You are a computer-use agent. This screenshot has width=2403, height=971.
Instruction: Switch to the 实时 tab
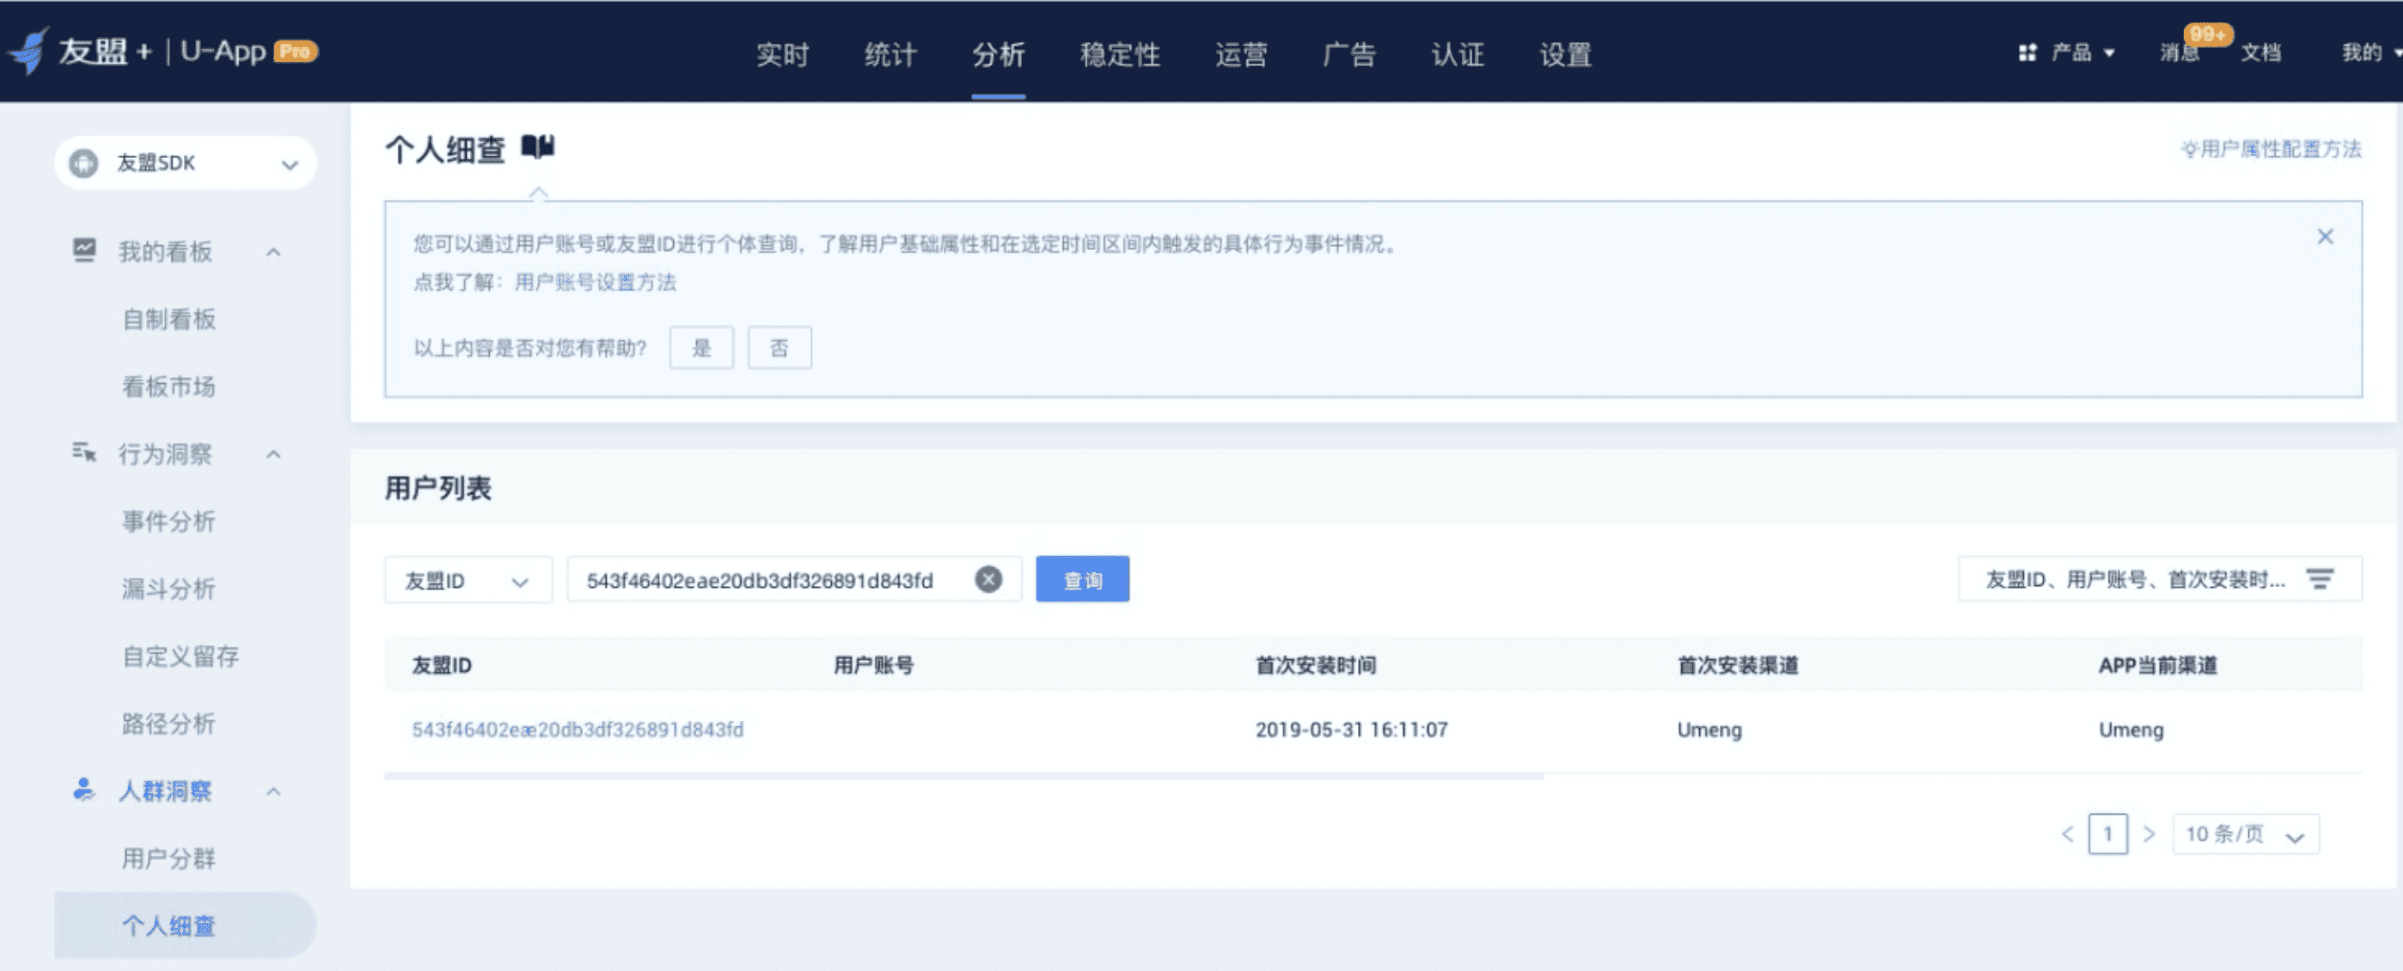pos(782,54)
